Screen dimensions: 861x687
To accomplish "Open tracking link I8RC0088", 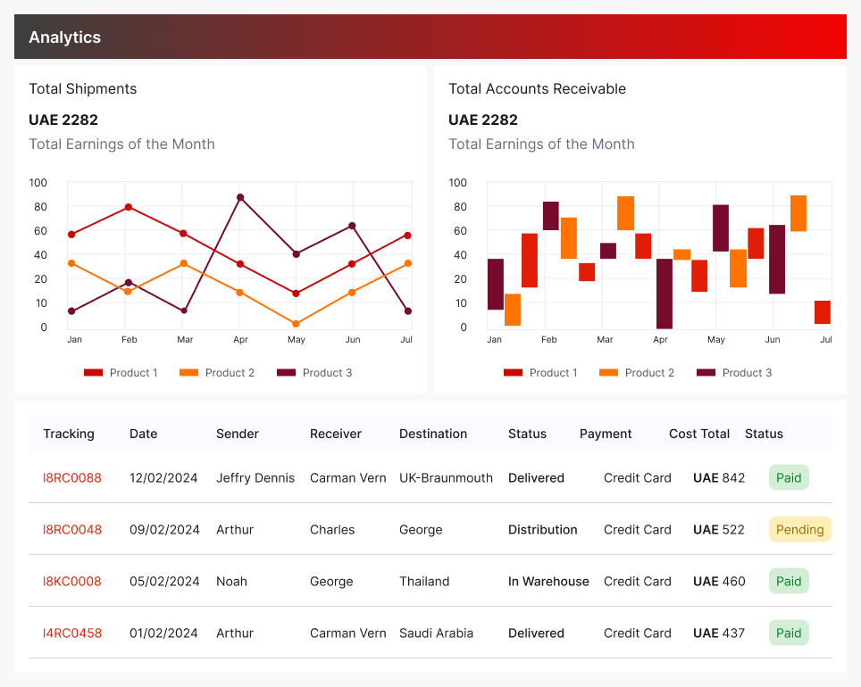I will [x=72, y=478].
